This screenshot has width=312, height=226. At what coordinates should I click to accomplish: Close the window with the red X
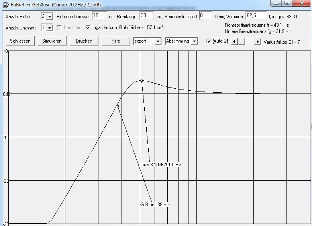tap(300, 3)
